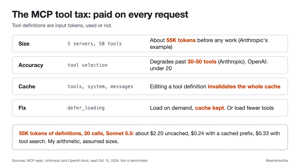Click the highlighted 'invalidates the whole cache' text
Image resolution: width=300 pixels, height=168 pixels.
point(244,86)
